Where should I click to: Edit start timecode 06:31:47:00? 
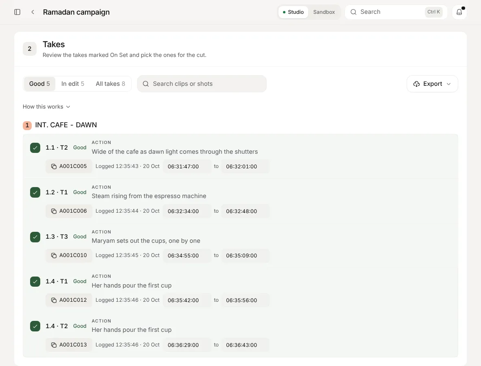tap(187, 166)
